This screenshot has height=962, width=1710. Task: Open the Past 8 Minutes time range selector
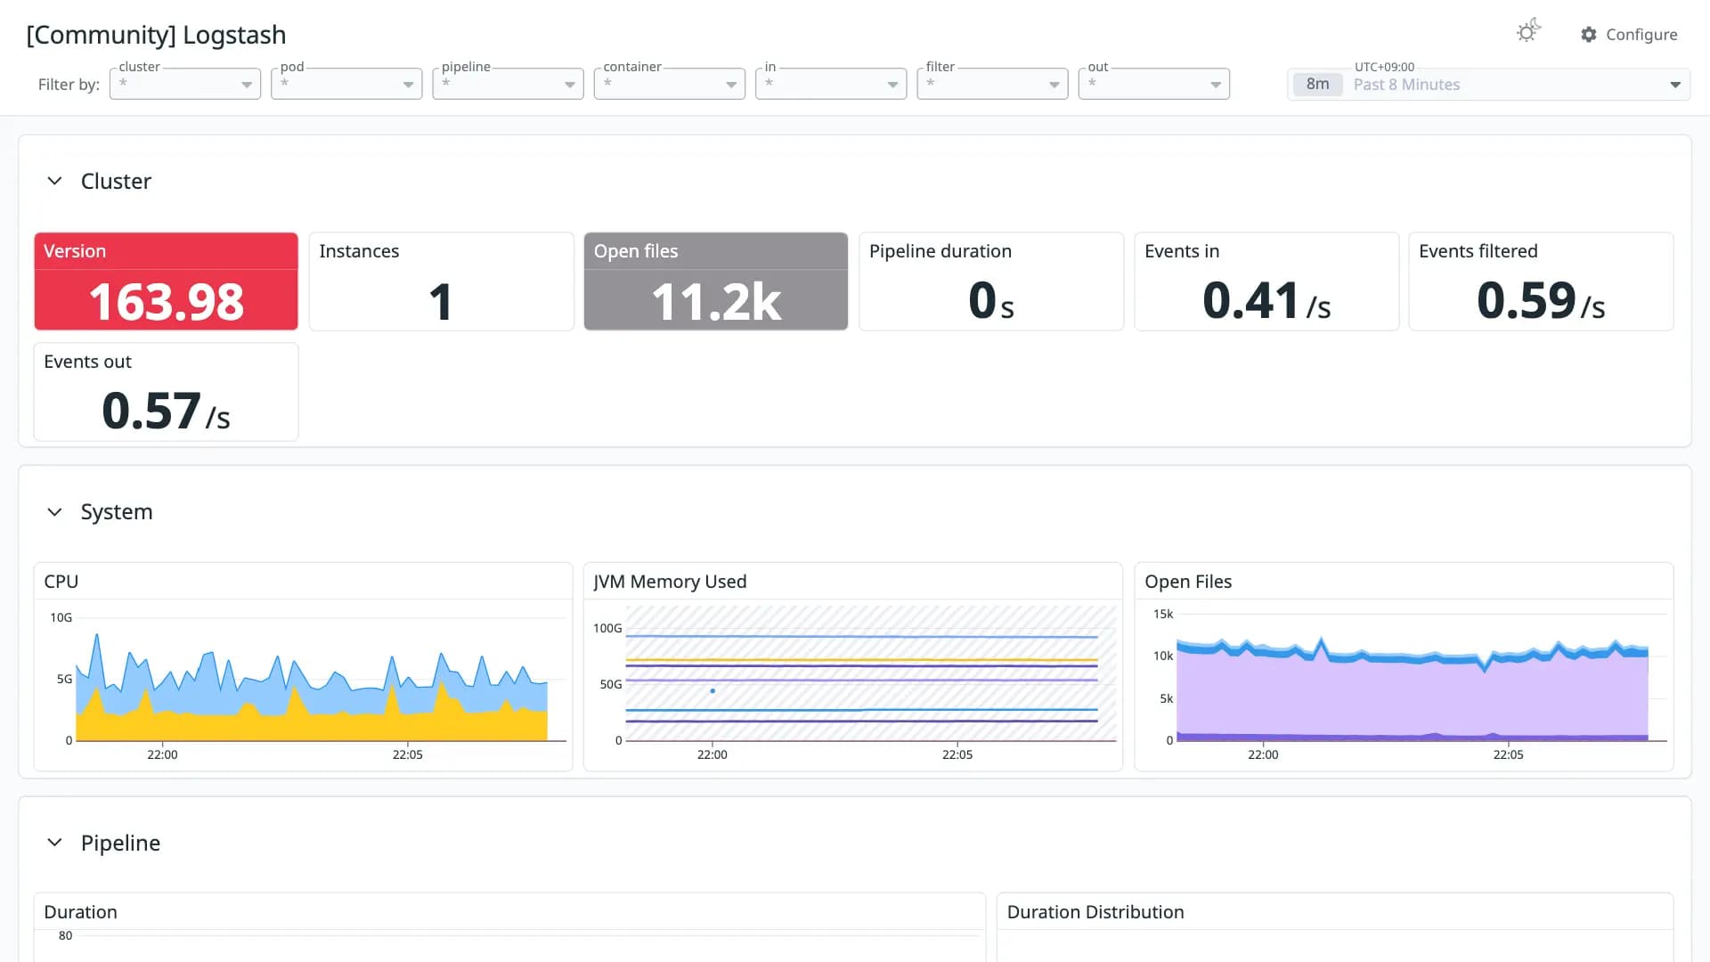[x=1488, y=85]
